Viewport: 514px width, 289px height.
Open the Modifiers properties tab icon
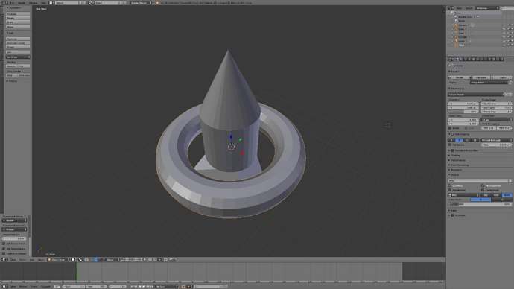point(481,59)
